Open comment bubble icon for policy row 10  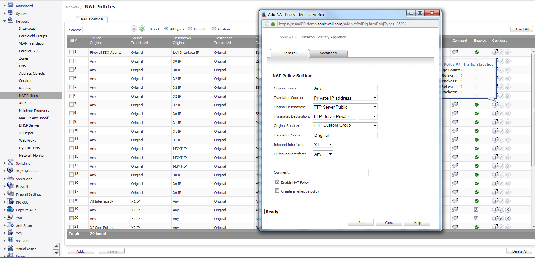coord(455,131)
